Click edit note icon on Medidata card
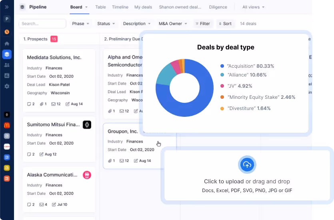Image resolution: width=334 pixels, height=220 pixels. (68, 104)
